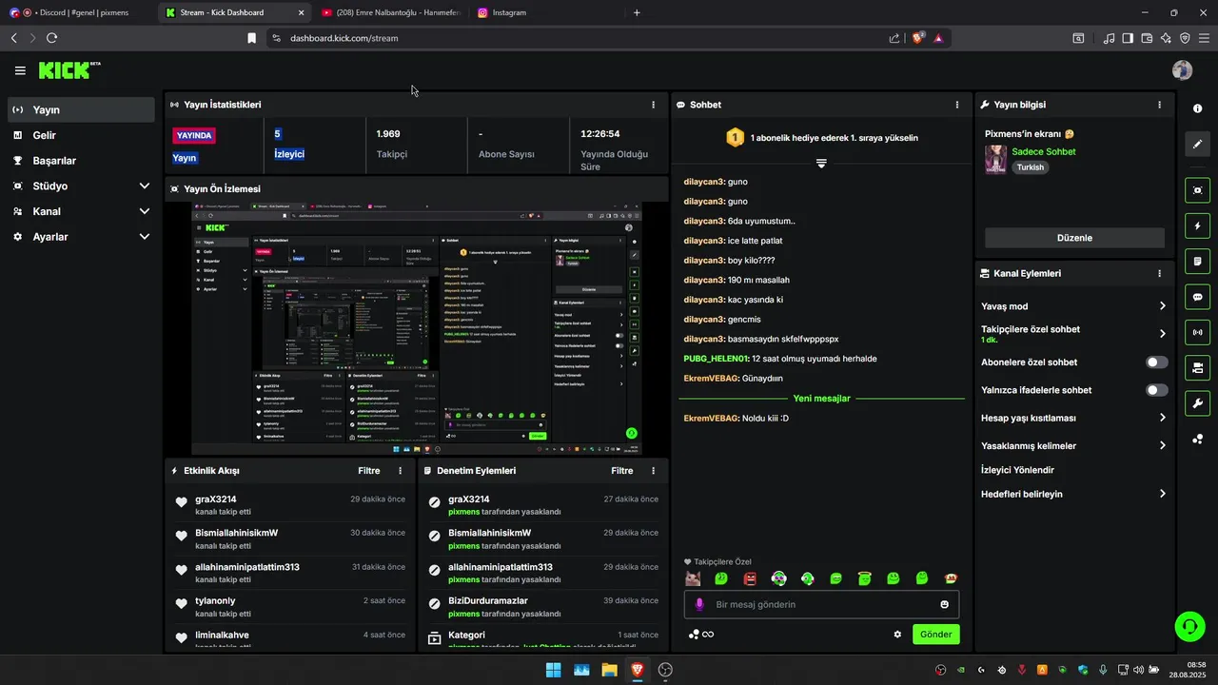
Task: Open Takipçilere özel sohbet settings arrow
Action: tap(1162, 334)
